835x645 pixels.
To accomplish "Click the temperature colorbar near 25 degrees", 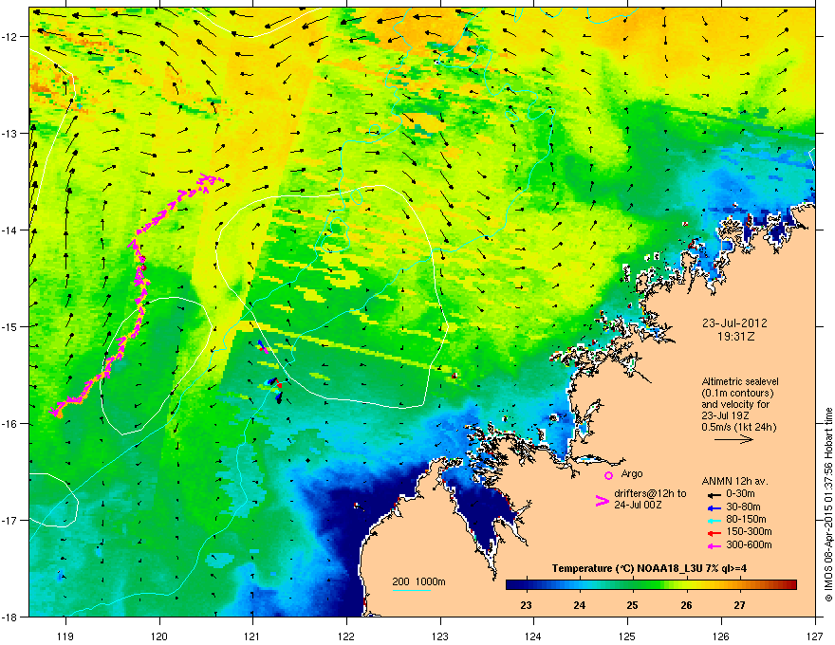I will pos(632,584).
